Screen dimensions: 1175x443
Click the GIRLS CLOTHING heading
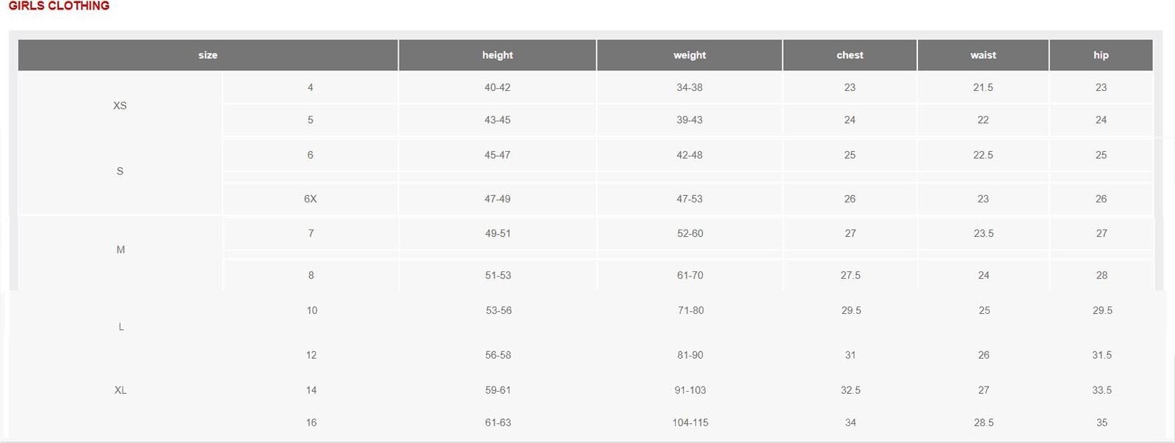click(x=59, y=6)
